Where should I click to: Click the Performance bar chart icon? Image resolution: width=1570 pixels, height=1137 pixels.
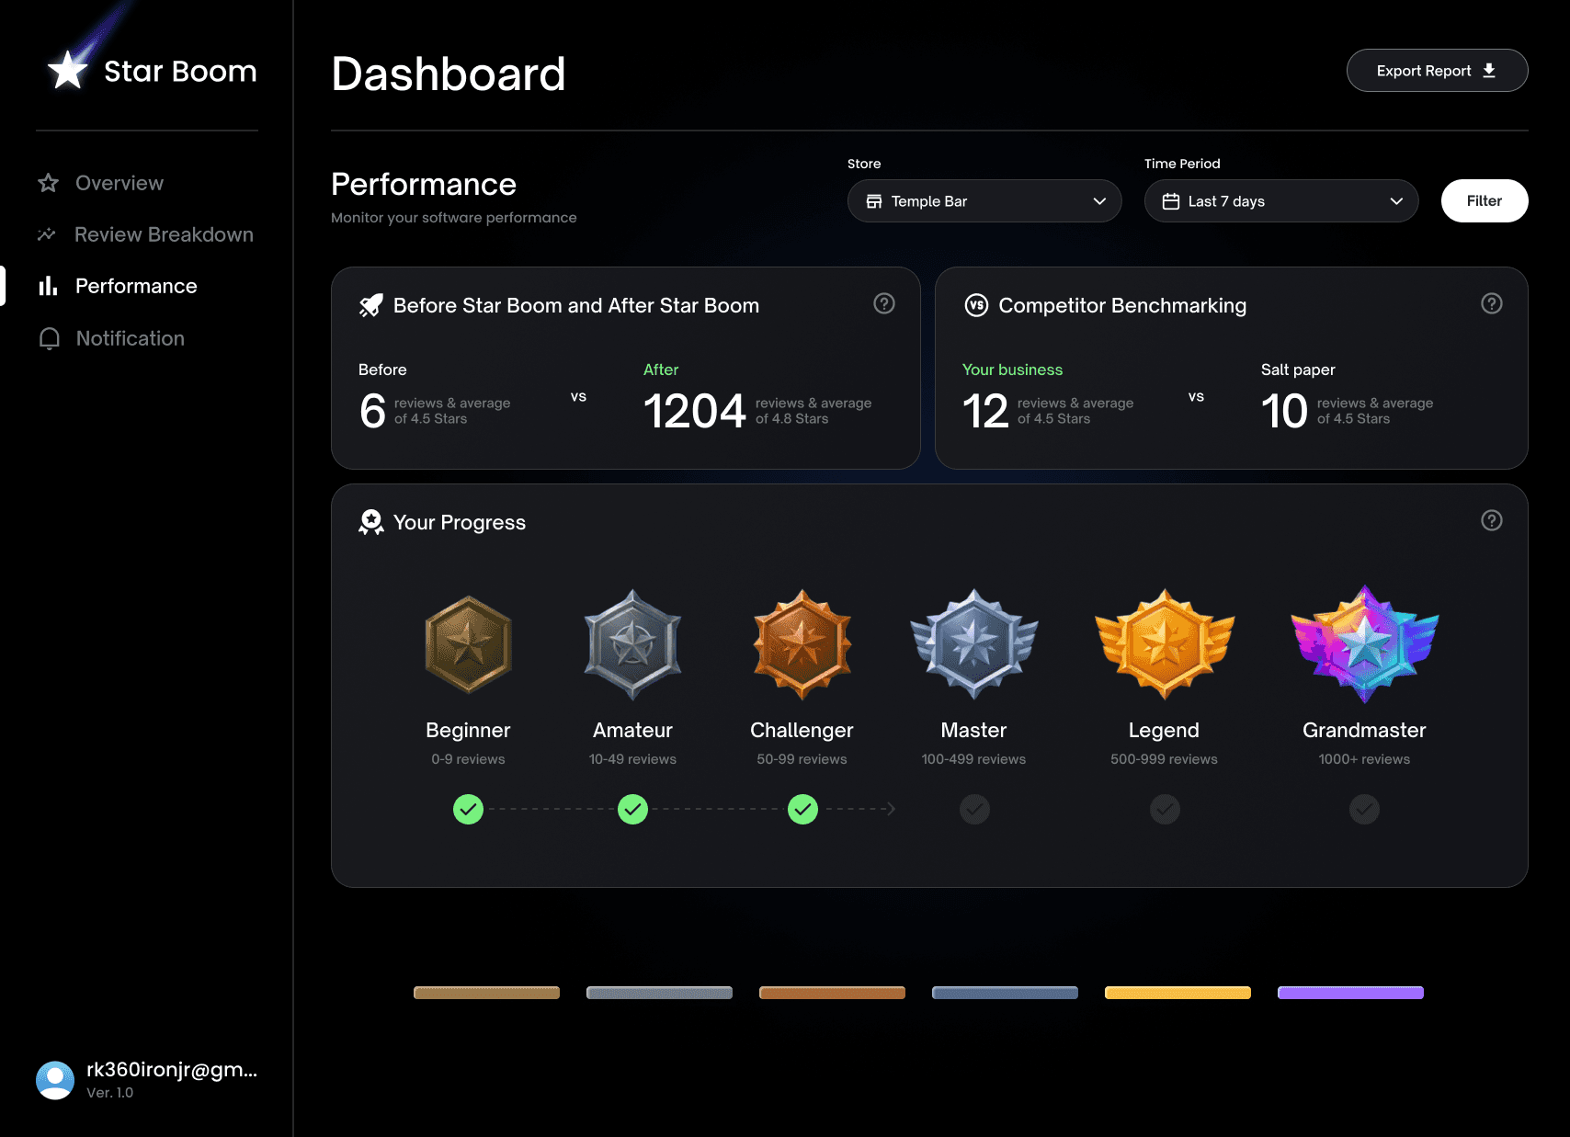[48, 286]
